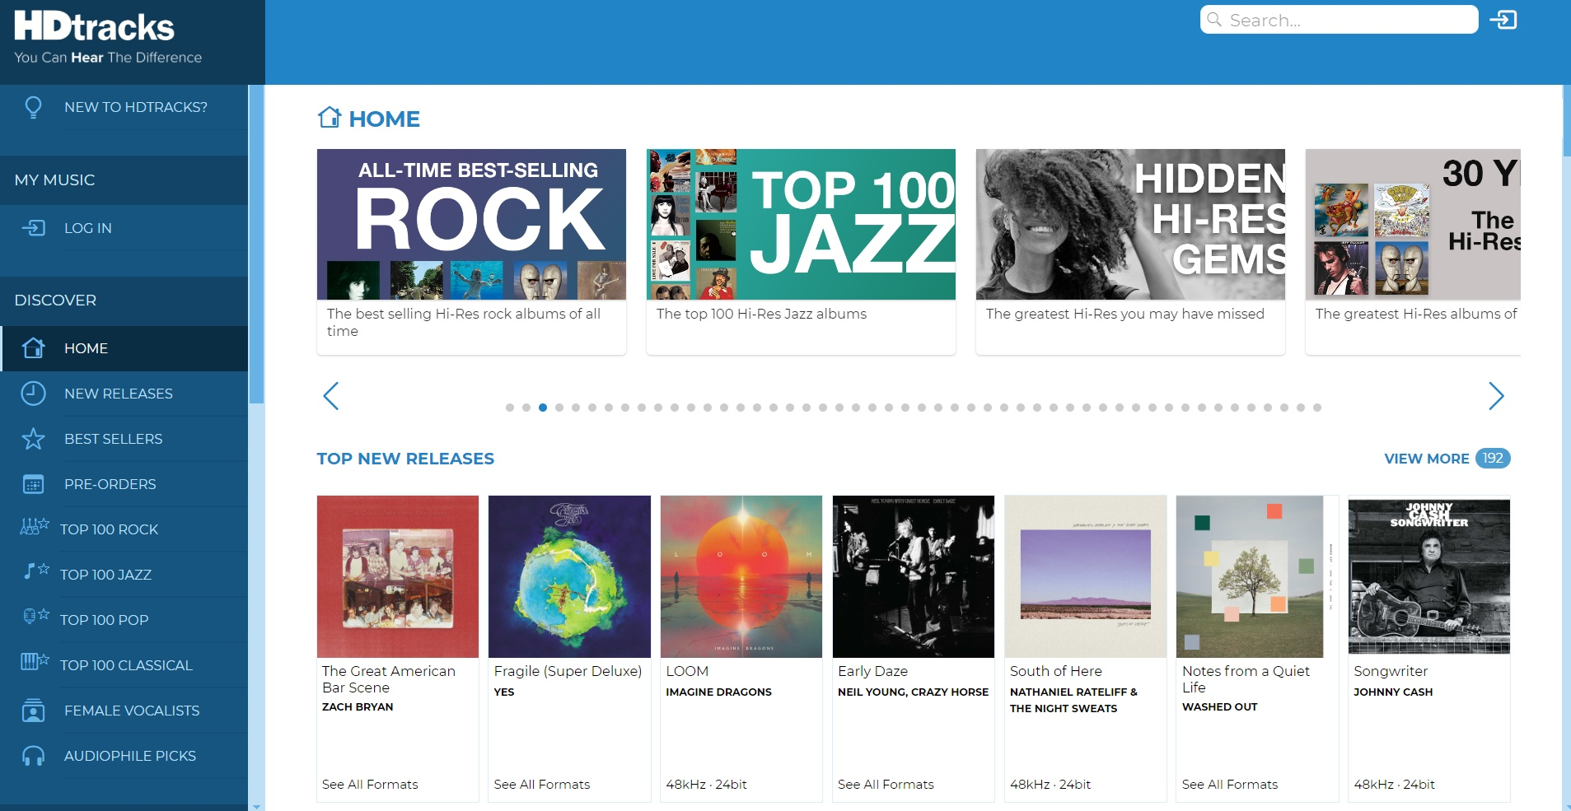Screen dimensions: 1571x811
Task: Click NATHANIEL RATELIFF & THE NIGHT SWEATS artist
Action: [x=1073, y=701]
